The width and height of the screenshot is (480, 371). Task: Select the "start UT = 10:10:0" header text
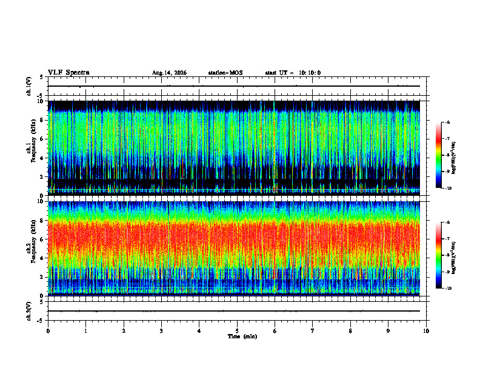coord(293,73)
